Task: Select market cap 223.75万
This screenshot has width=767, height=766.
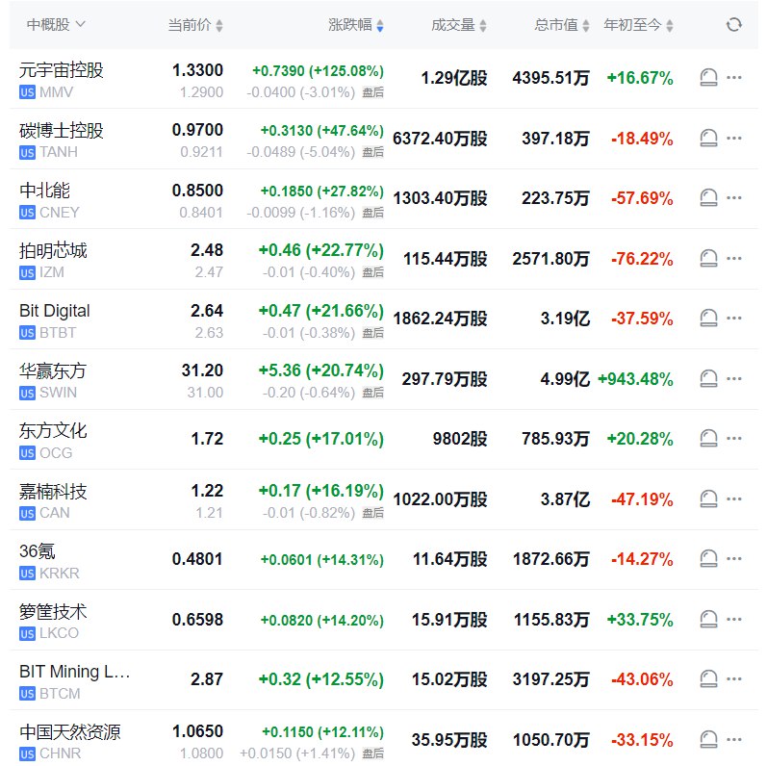Action: pos(555,198)
